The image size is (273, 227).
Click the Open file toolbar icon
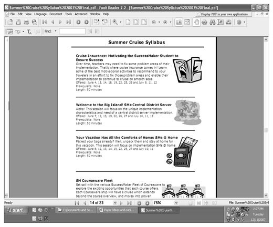[x=10, y=22]
